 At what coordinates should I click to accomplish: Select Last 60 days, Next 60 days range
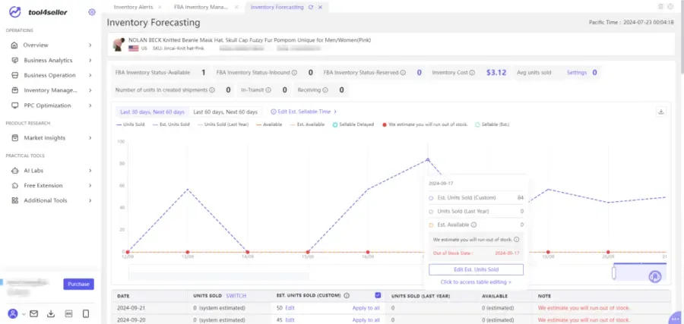226,112
